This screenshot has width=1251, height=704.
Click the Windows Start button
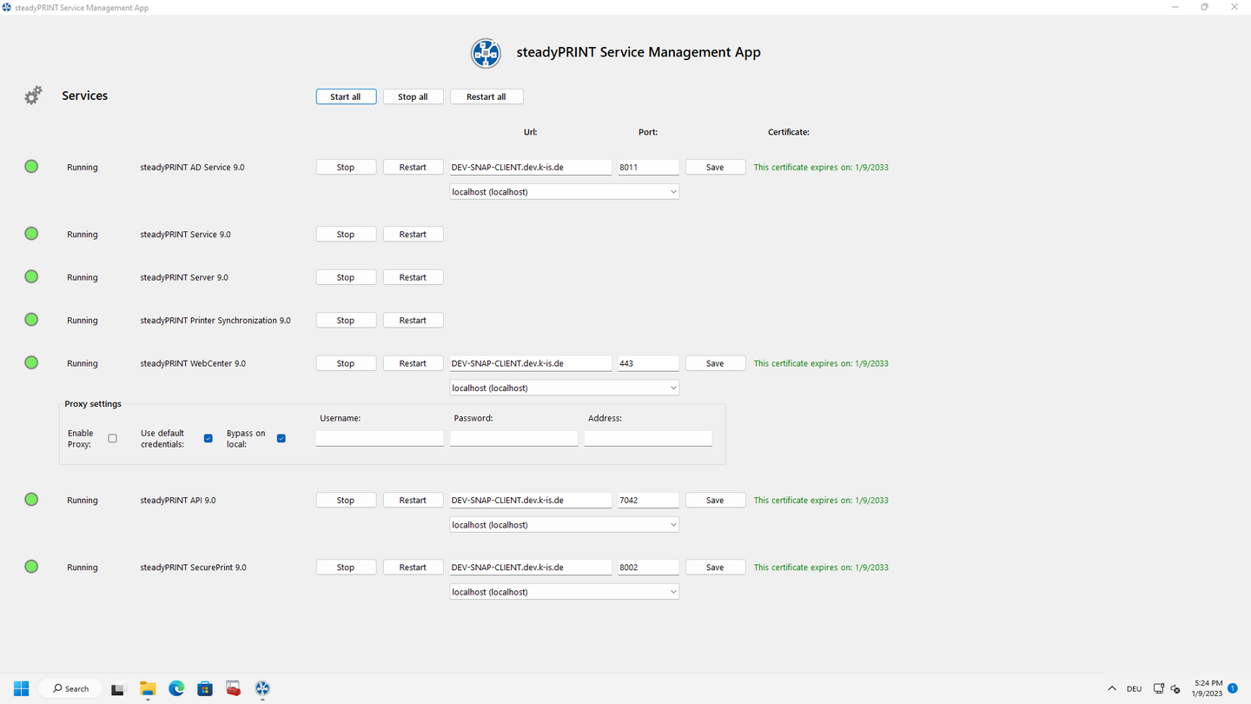[x=21, y=688]
